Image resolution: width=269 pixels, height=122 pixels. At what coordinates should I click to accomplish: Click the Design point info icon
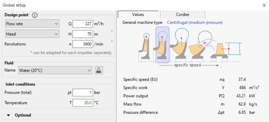pos(35,15)
